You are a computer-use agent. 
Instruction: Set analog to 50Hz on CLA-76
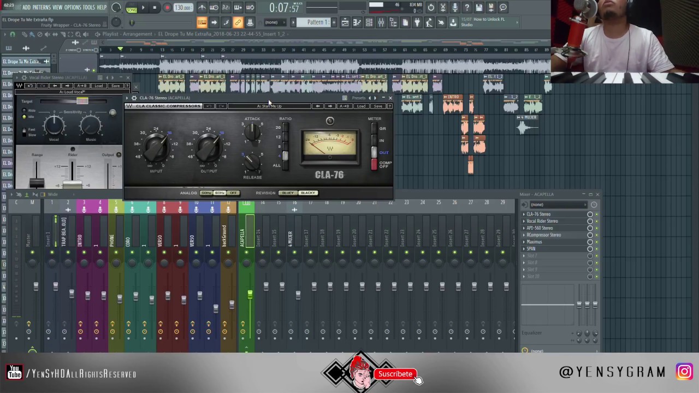206,193
